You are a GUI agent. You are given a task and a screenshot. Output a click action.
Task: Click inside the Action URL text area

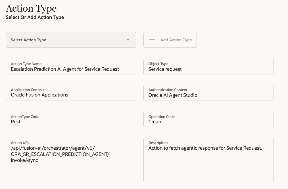[x=71, y=160]
